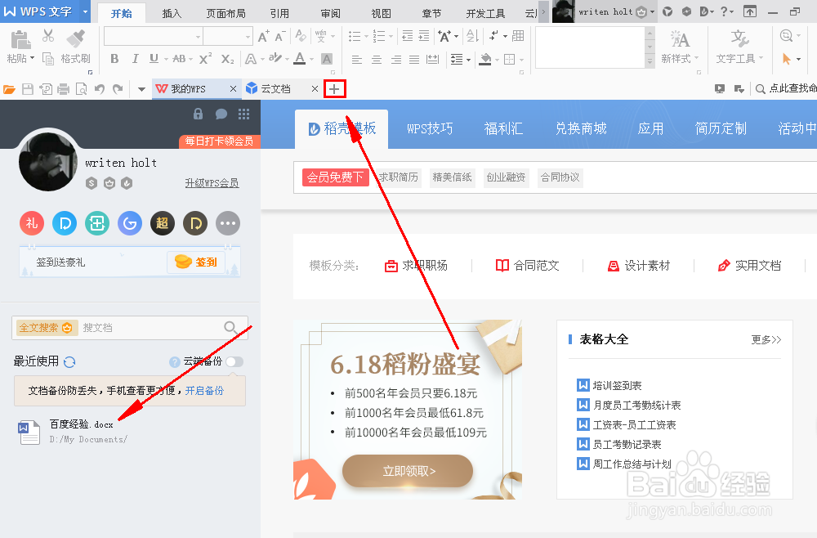Viewport: 817px width, 538px height.
Task: Click the Clear formatting eraser icon
Action: (301, 35)
